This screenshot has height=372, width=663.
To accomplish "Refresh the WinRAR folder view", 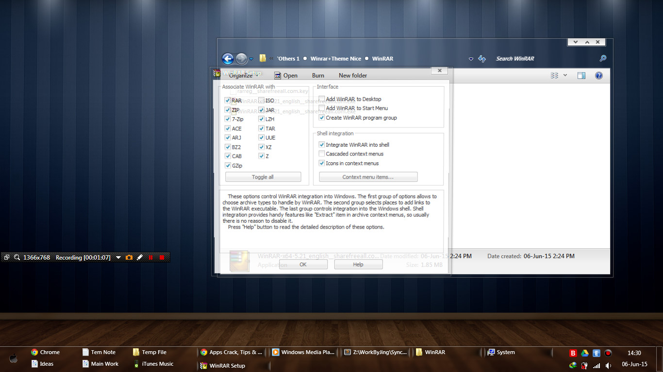I will [x=482, y=59].
